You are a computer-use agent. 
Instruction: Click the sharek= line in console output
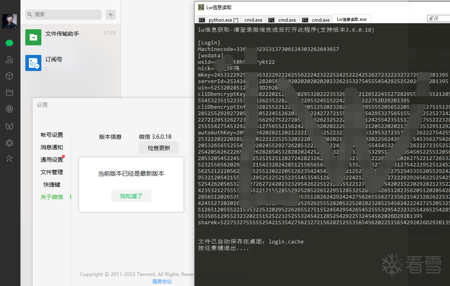(x=324, y=222)
